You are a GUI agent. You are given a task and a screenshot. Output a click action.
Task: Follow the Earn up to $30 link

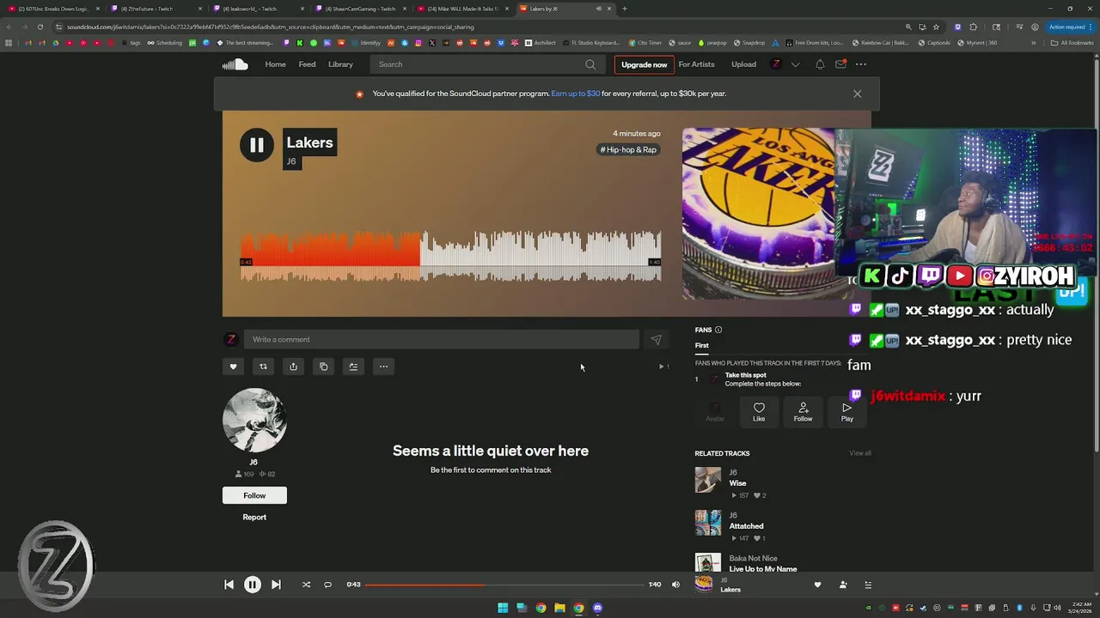[575, 94]
